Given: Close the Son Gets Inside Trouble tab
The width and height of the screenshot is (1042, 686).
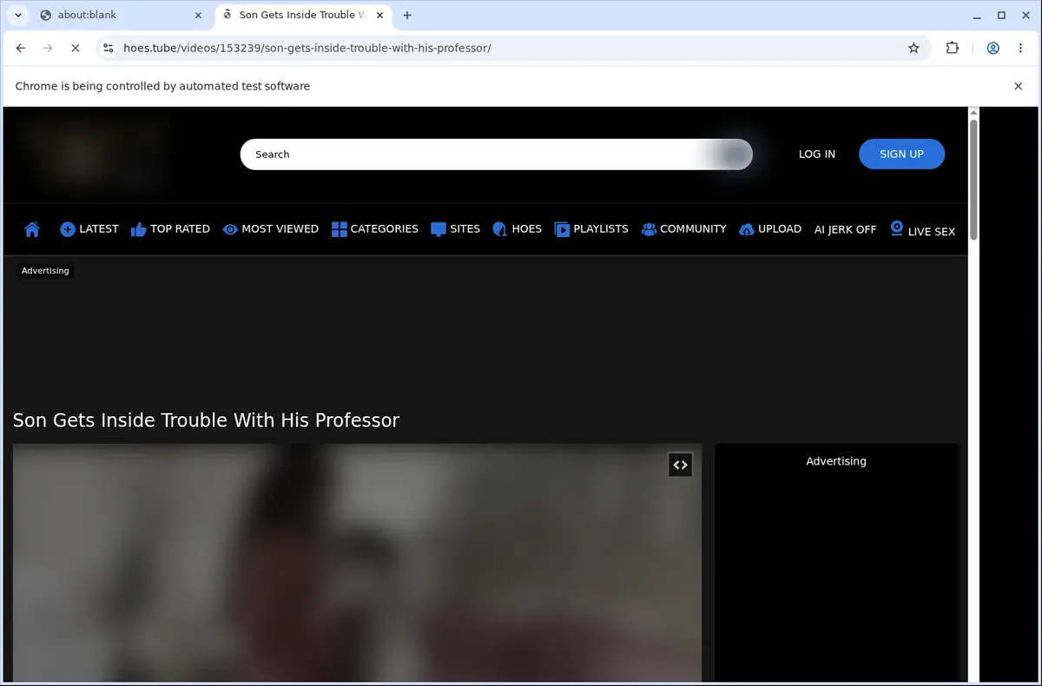Looking at the screenshot, I should pyautogui.click(x=379, y=15).
